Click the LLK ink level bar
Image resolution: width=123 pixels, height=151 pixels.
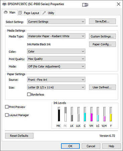coord(78,114)
